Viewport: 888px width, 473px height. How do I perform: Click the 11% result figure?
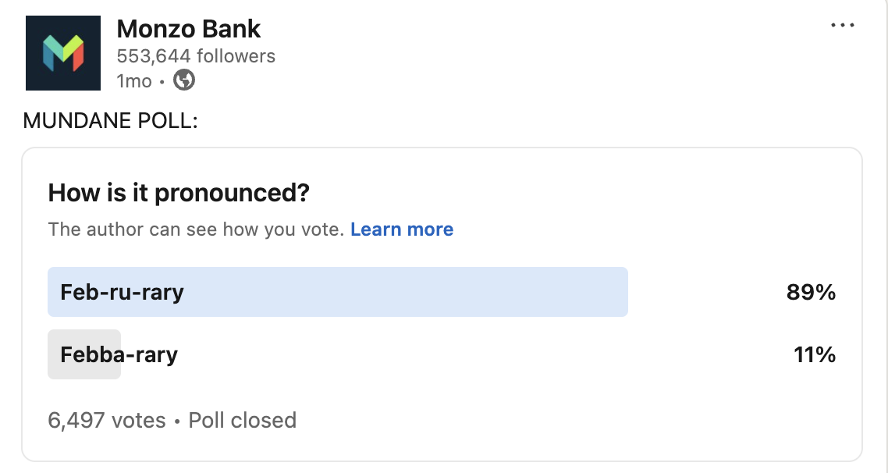coord(814,355)
